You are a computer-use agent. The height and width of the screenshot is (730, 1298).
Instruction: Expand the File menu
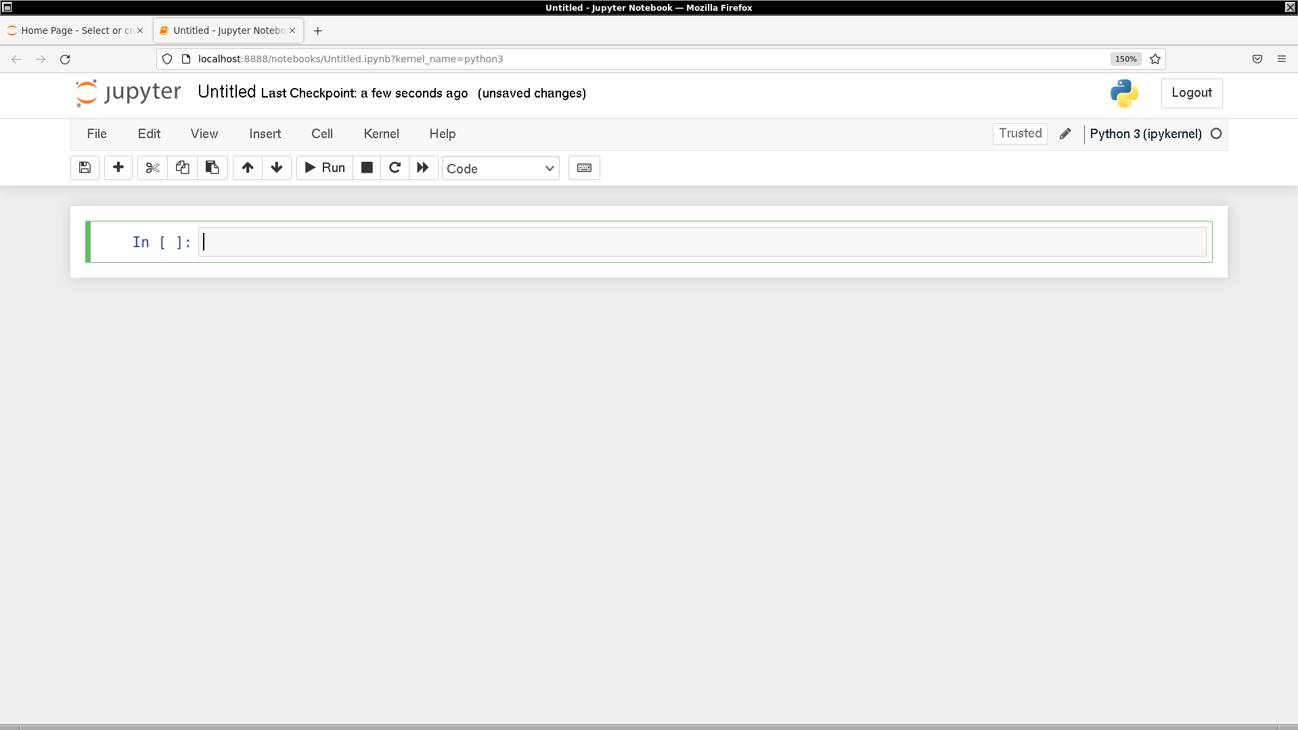click(x=97, y=134)
